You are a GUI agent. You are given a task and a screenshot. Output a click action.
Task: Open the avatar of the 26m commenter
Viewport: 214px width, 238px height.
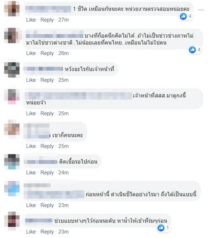coord(12,35)
